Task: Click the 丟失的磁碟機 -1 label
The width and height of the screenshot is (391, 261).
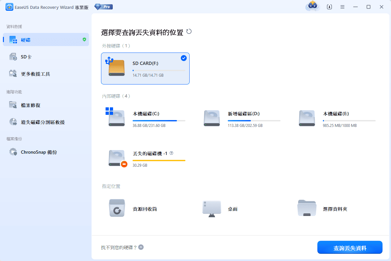Action: (x=150, y=153)
